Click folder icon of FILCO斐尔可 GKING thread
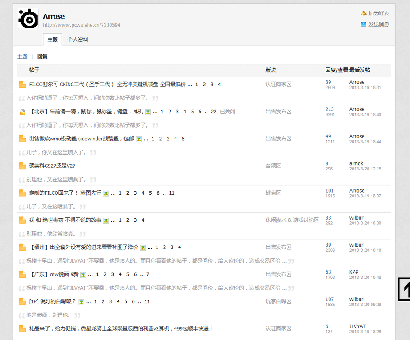The image size is (410, 340). tap(23, 85)
